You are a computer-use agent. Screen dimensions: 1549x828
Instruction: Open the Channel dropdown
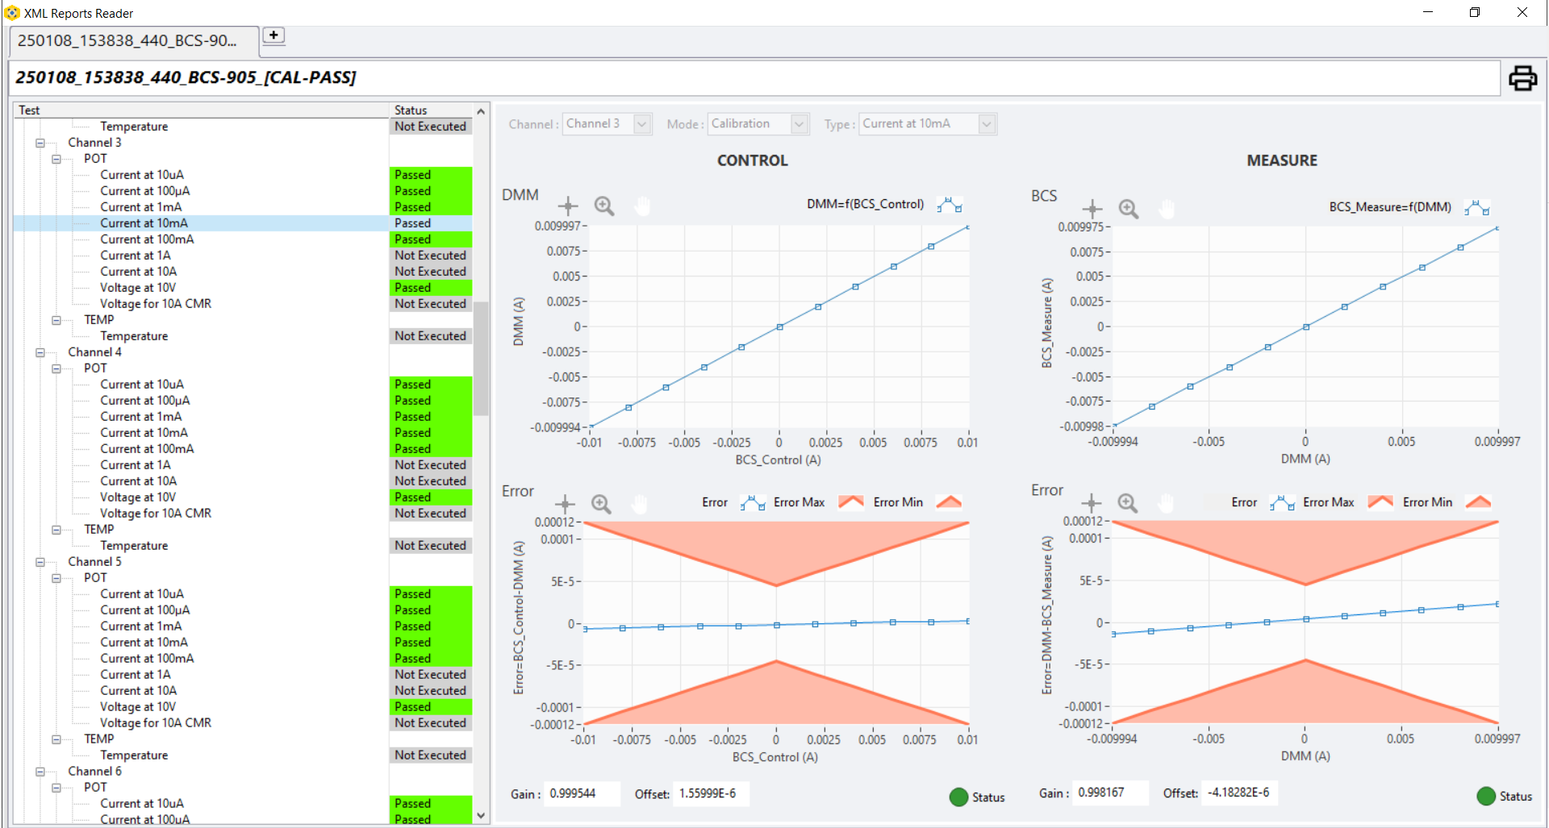[642, 124]
